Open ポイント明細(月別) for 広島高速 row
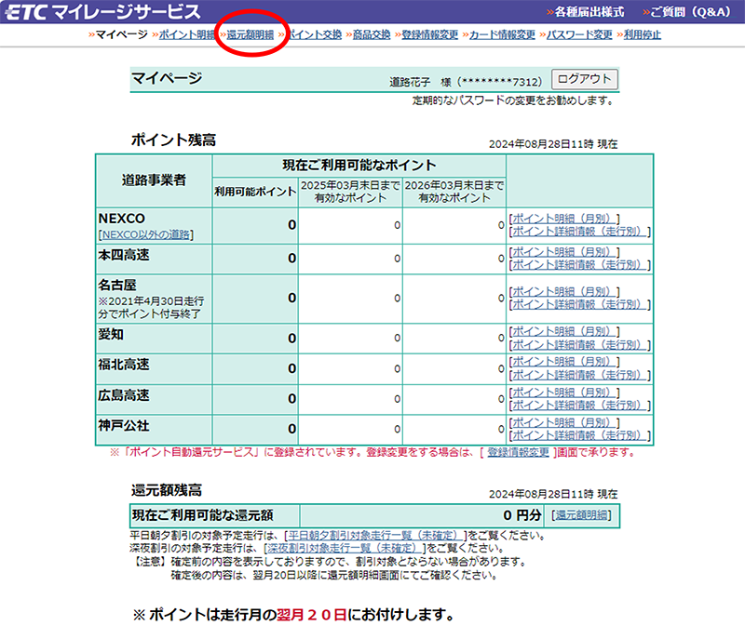Screen dimensions: 745x639 [x=564, y=392]
